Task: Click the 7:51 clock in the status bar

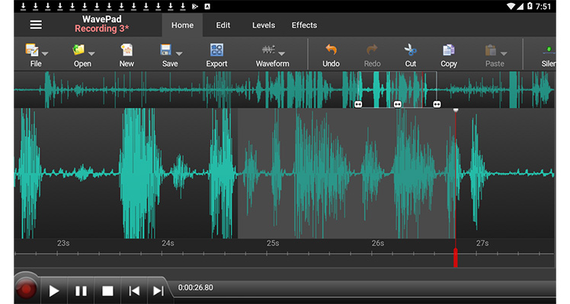Action: (543, 7)
